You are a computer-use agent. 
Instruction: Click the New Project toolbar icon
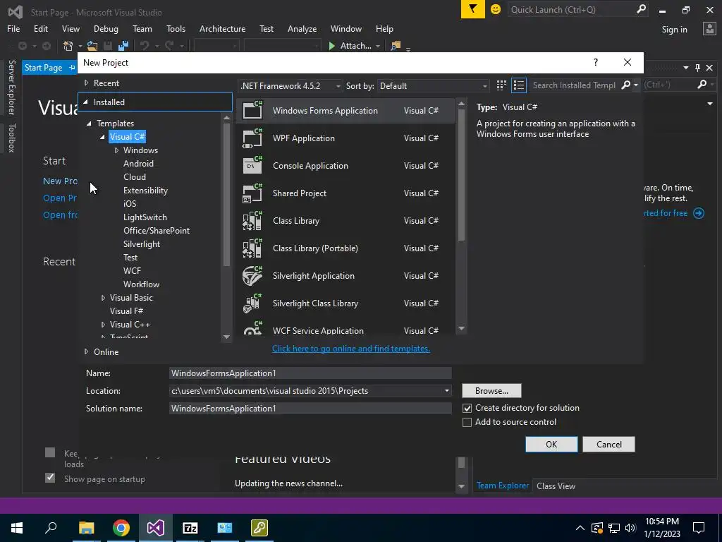(x=68, y=46)
